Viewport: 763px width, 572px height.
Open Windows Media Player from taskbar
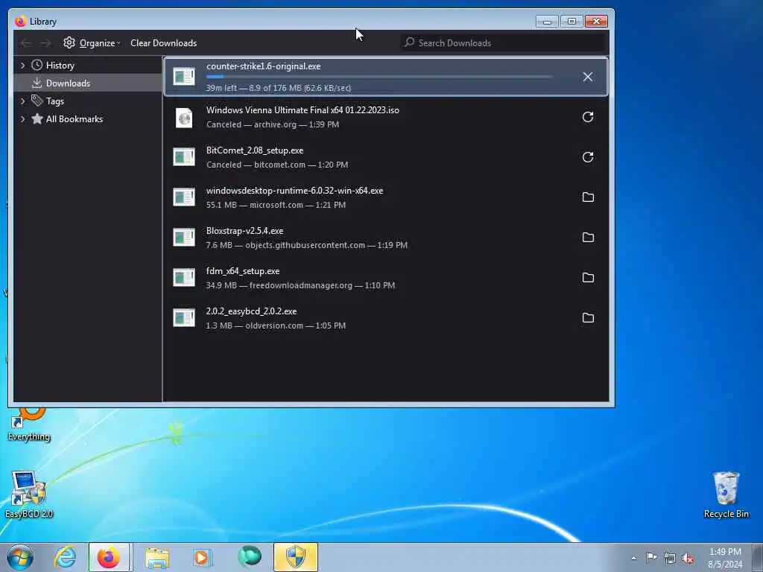(201, 557)
